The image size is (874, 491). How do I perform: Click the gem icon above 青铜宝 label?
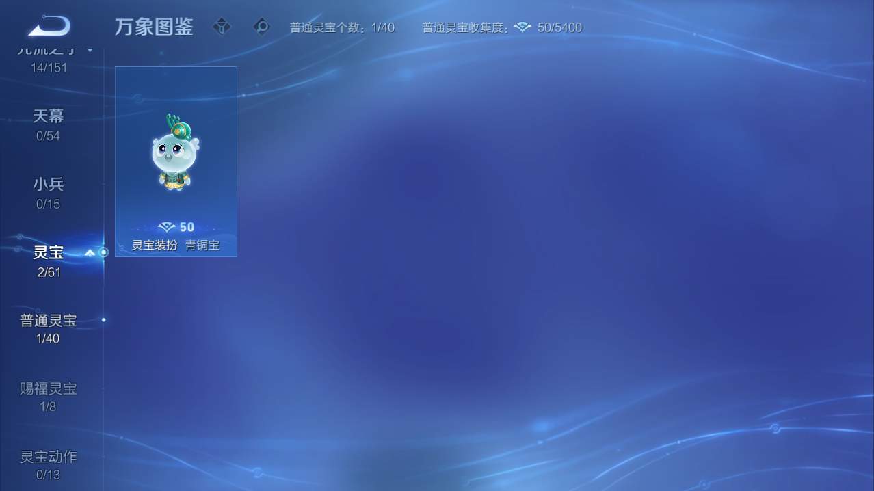tap(167, 227)
